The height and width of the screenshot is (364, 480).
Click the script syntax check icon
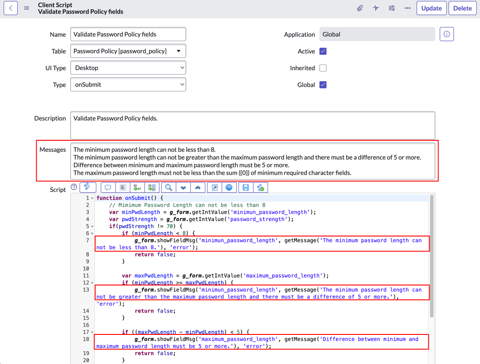pos(261,188)
